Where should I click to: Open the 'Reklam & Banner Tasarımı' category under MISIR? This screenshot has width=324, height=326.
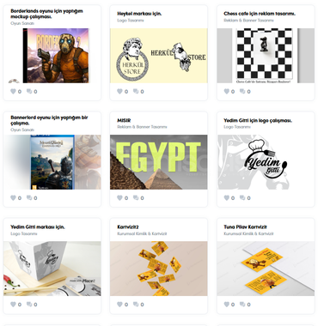pyautogui.click(x=142, y=127)
